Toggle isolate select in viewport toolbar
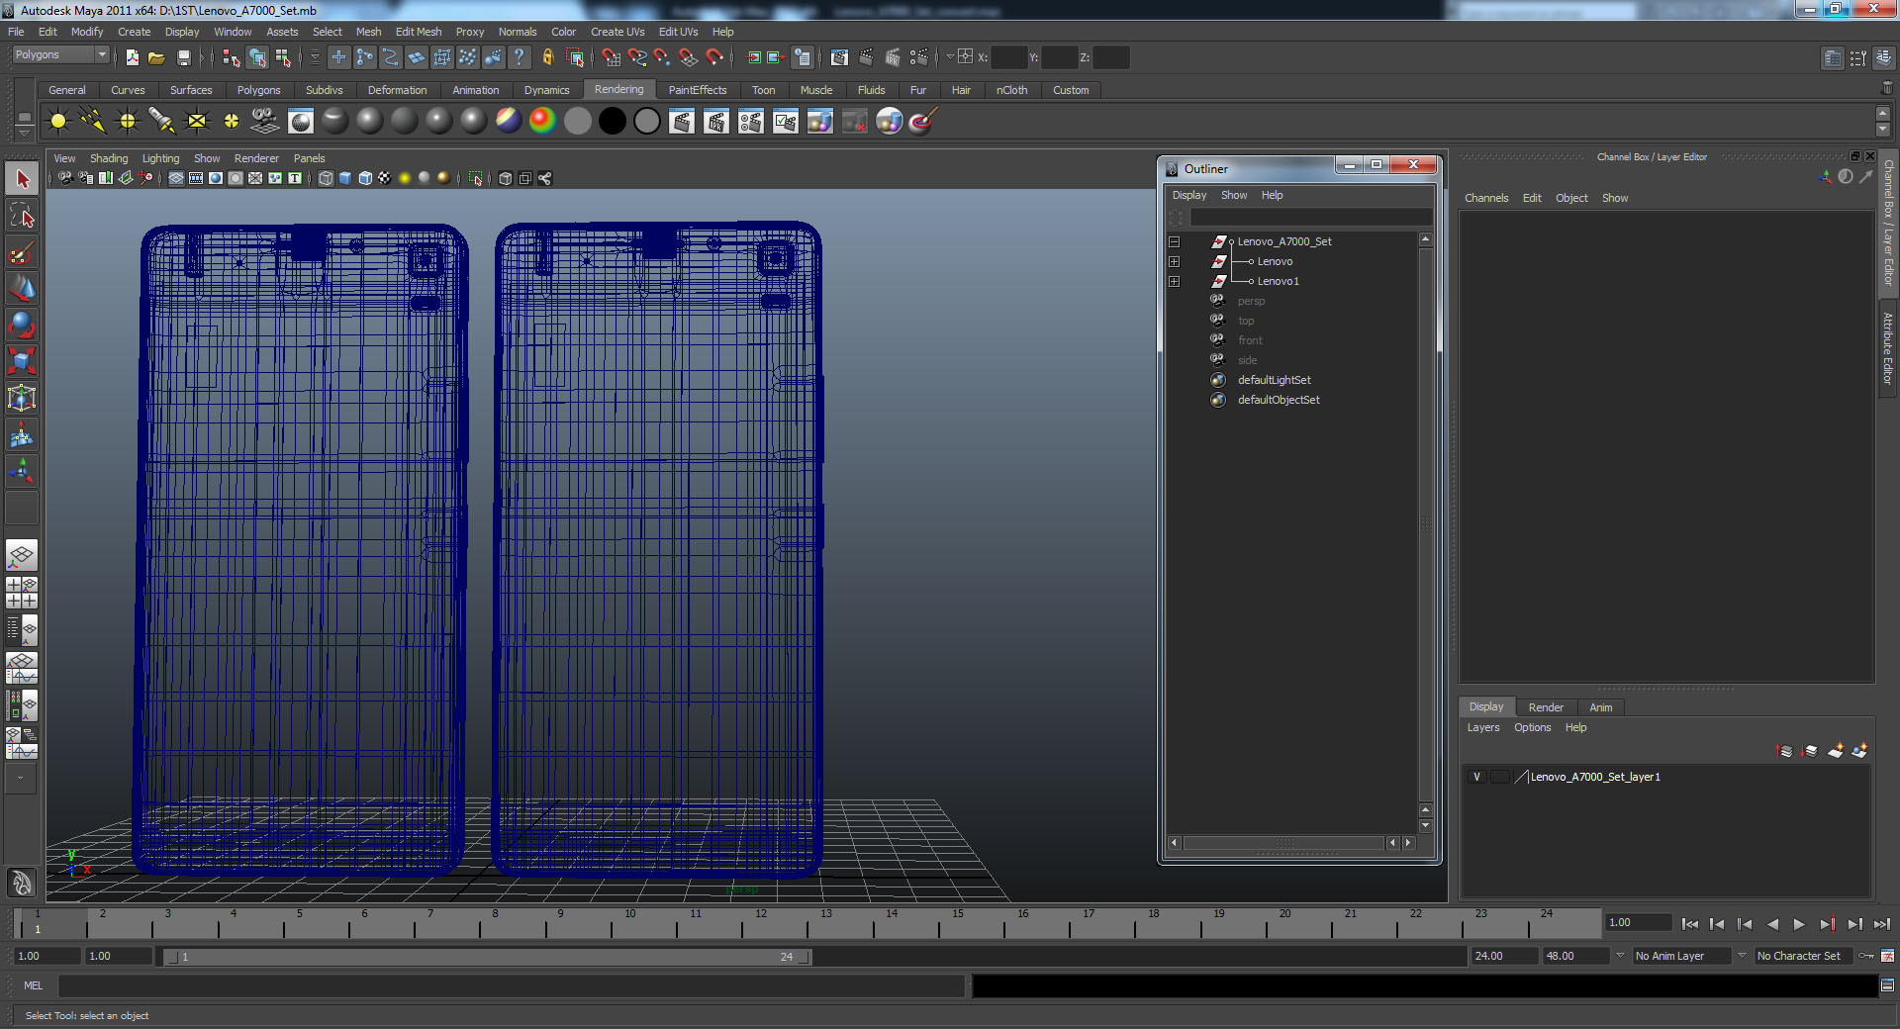1900x1029 pixels. click(475, 178)
